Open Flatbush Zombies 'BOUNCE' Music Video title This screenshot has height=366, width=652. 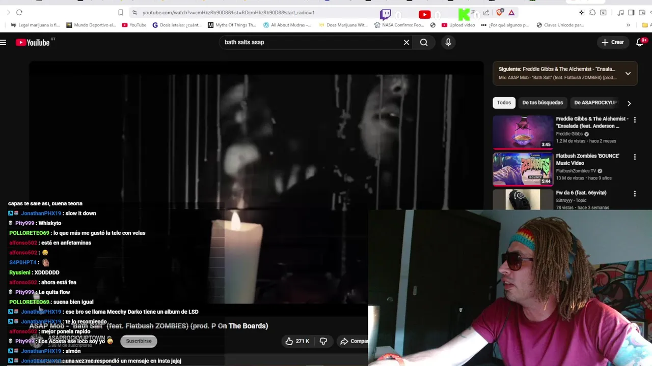coord(587,159)
